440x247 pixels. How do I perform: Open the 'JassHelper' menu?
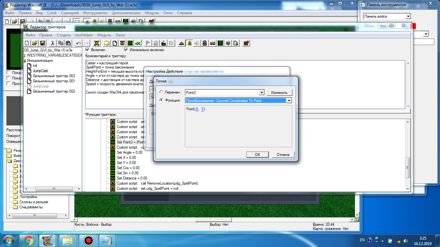pyautogui.click(x=84, y=35)
